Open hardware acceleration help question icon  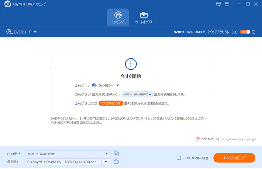[254, 32]
